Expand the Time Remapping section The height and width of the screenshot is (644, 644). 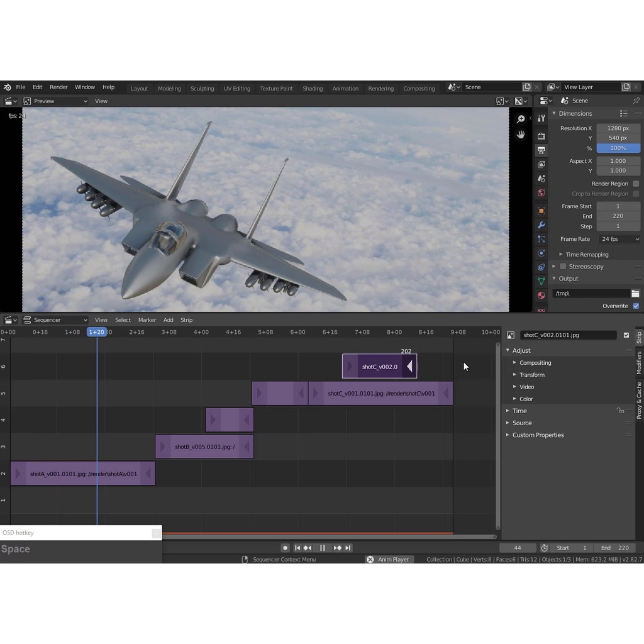586,255
